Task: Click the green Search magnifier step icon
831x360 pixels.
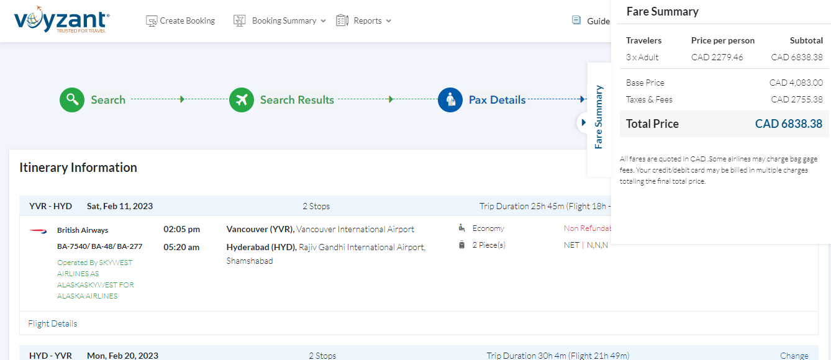Action: [72, 100]
